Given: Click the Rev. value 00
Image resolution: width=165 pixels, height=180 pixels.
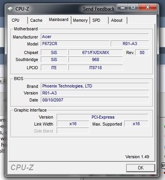Looking at the screenshot, I should pos(142,52).
